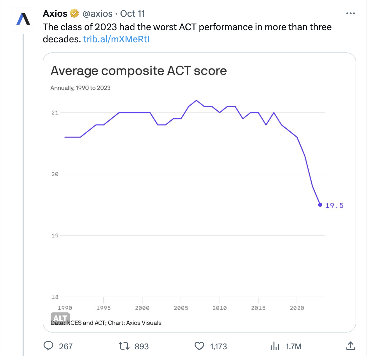369x356 pixels.
Task: Click the tweet text about class of 2023
Action: [187, 27]
